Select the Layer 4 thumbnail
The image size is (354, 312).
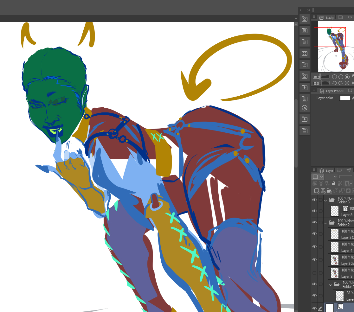pos(335,247)
